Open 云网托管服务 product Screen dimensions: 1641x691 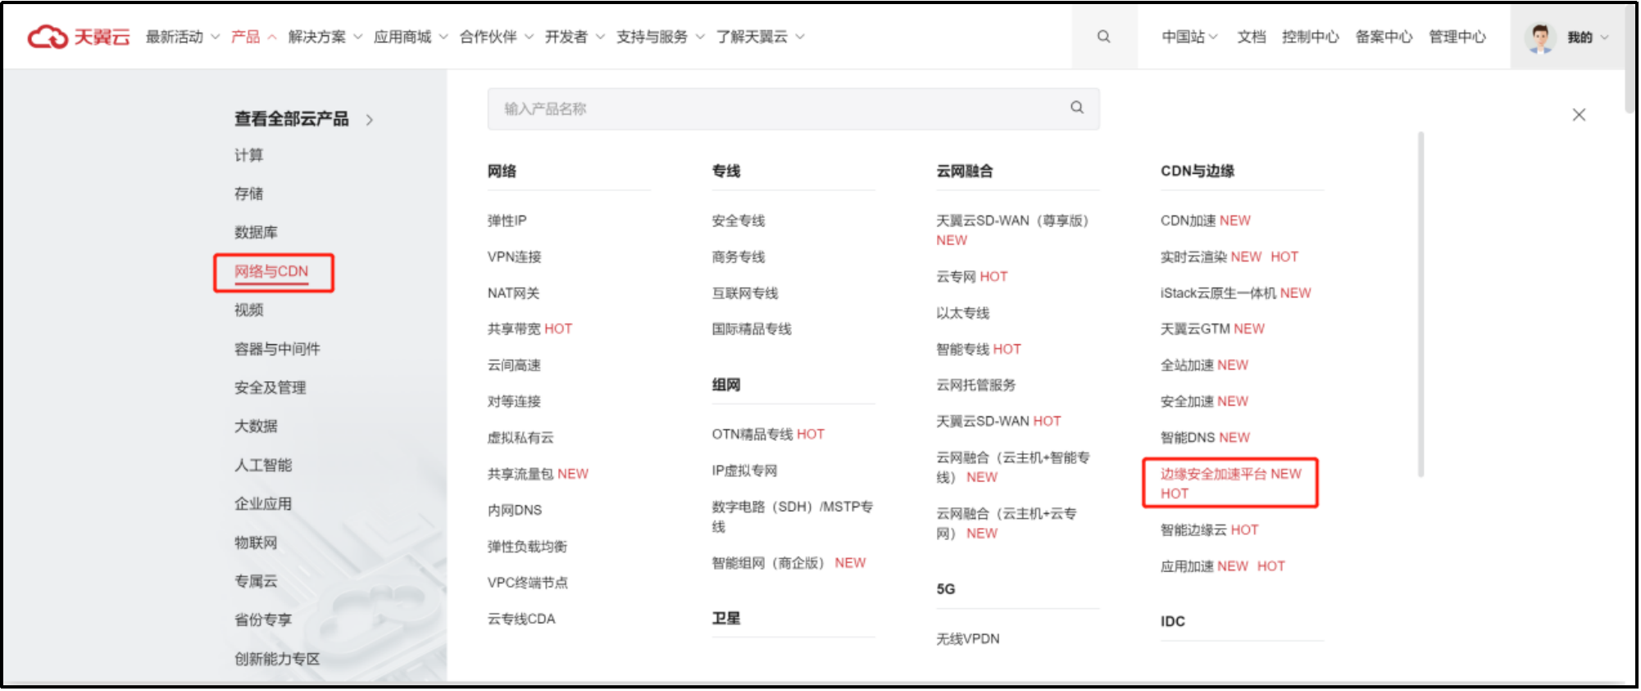(976, 385)
